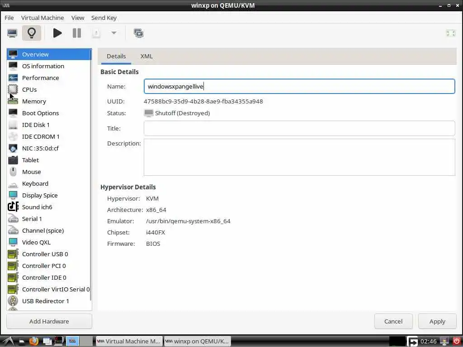Select the Keyboard device
This screenshot has height=347, width=463.
[x=49, y=183]
